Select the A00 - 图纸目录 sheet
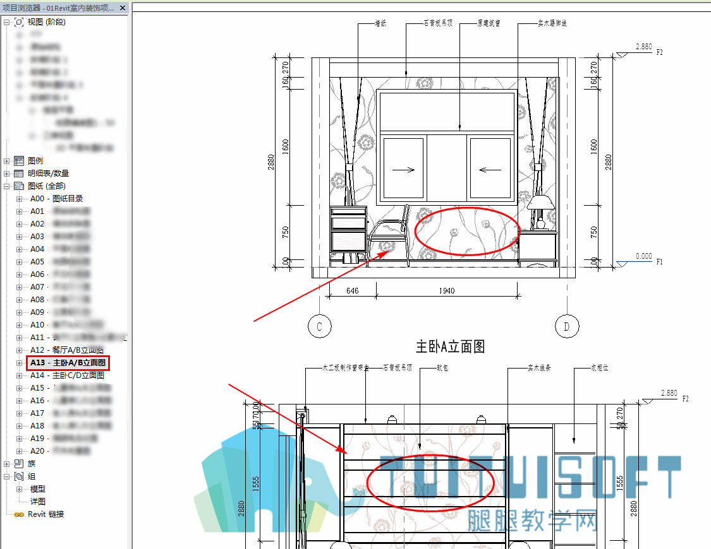711x549 pixels. click(x=57, y=199)
